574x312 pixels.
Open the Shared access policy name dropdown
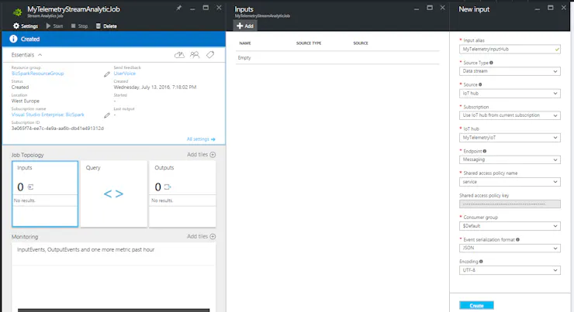coord(510,182)
